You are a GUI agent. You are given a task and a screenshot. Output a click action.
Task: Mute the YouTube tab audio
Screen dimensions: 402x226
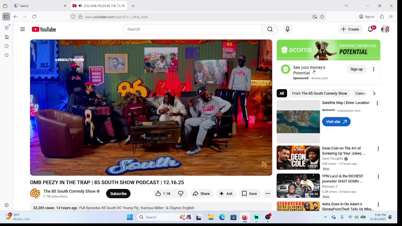(80, 6)
